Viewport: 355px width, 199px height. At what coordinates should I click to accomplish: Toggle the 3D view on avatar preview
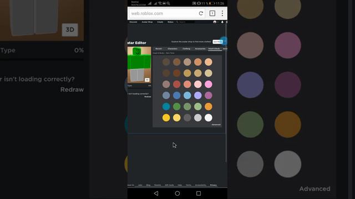point(147,80)
